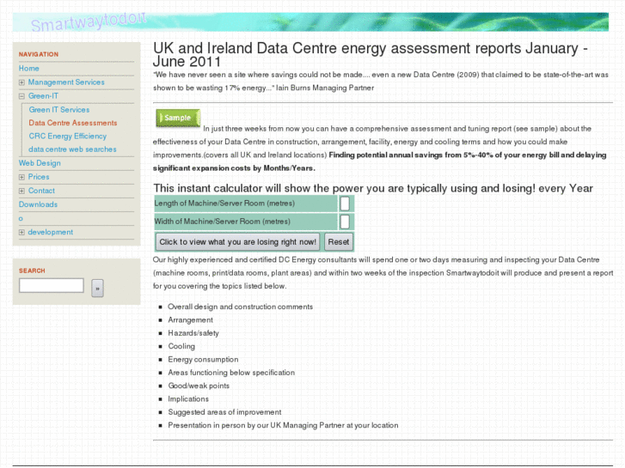Go to Web Design page
This screenshot has height=468, width=625.
40,163
